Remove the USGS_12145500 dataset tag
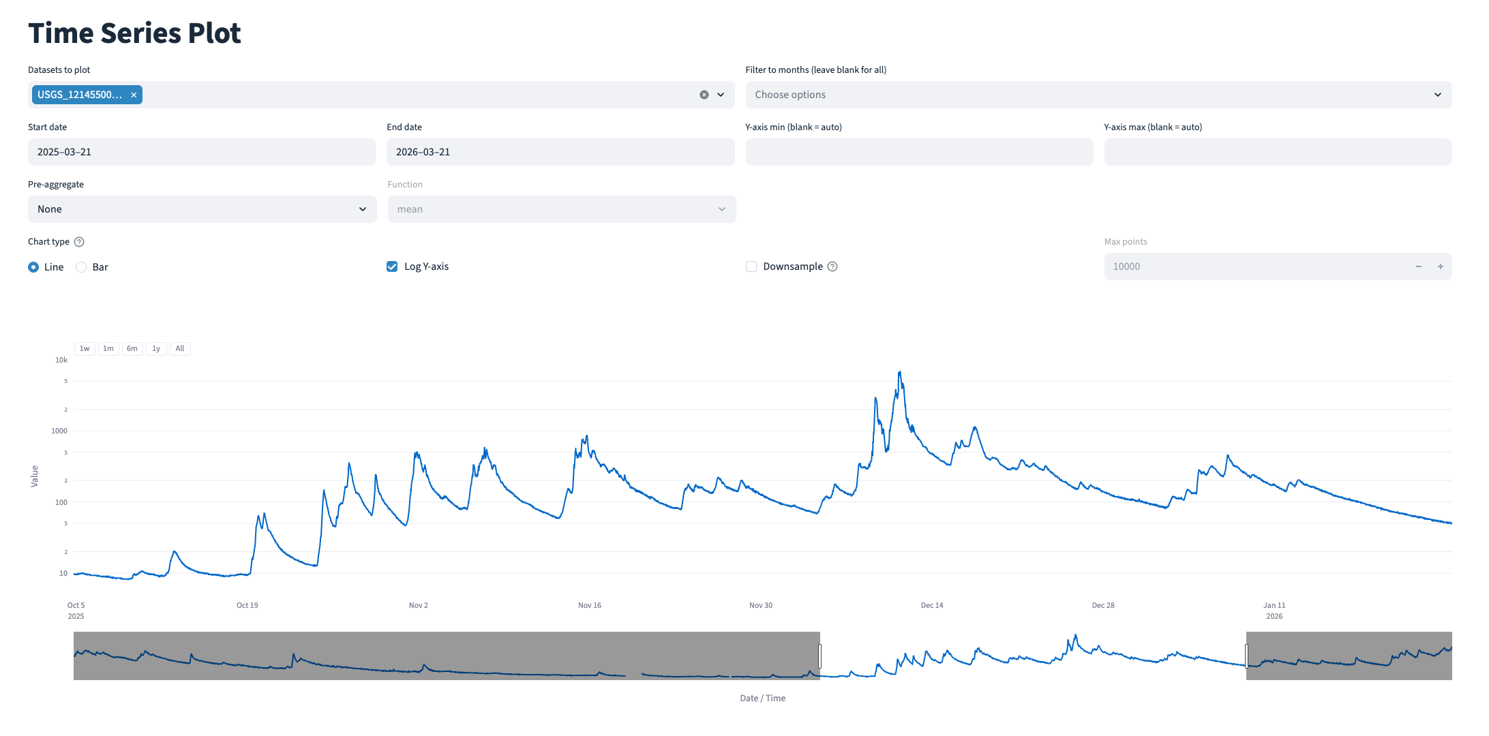1489x736 pixels. click(134, 95)
